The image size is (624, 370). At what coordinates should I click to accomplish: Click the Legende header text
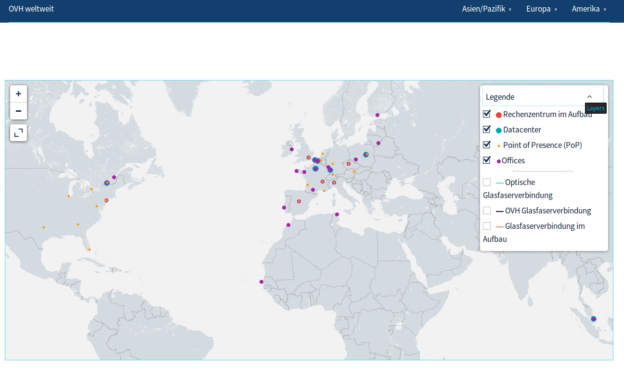point(500,97)
